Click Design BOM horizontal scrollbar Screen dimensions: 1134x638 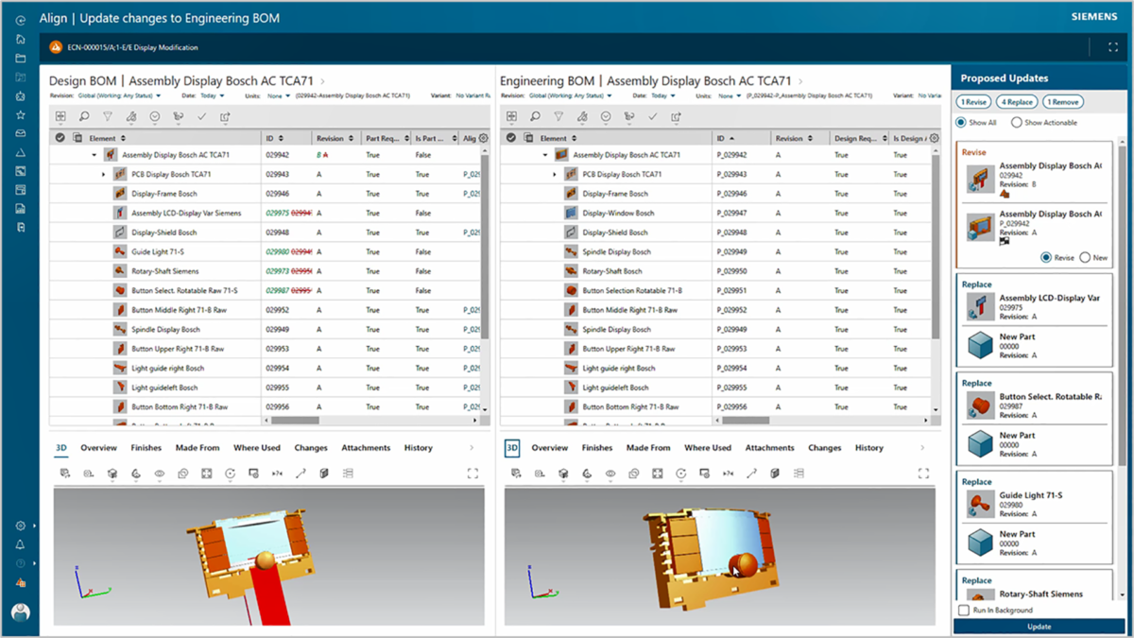point(295,421)
